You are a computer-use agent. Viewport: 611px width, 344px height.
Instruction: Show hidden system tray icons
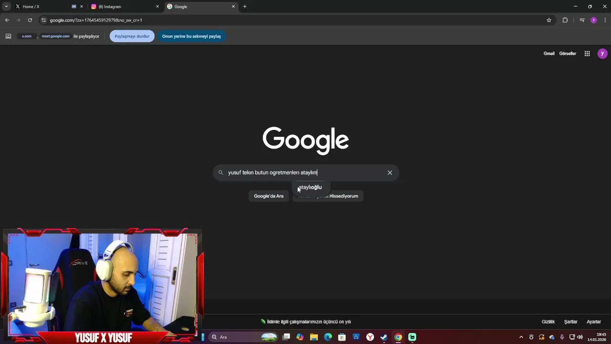(x=521, y=337)
